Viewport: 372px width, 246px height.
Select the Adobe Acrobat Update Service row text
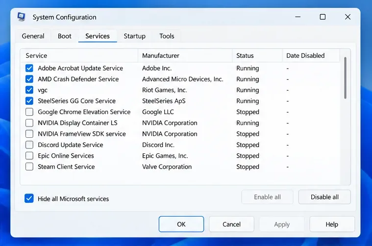[x=80, y=68]
